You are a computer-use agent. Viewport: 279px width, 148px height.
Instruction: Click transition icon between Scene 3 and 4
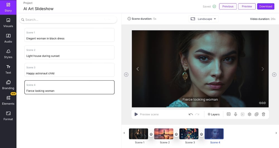[x=201, y=134]
